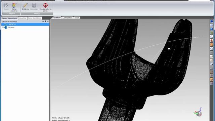Switch to the Script tab
The height and width of the screenshot is (121, 215).
[x=77, y=18]
